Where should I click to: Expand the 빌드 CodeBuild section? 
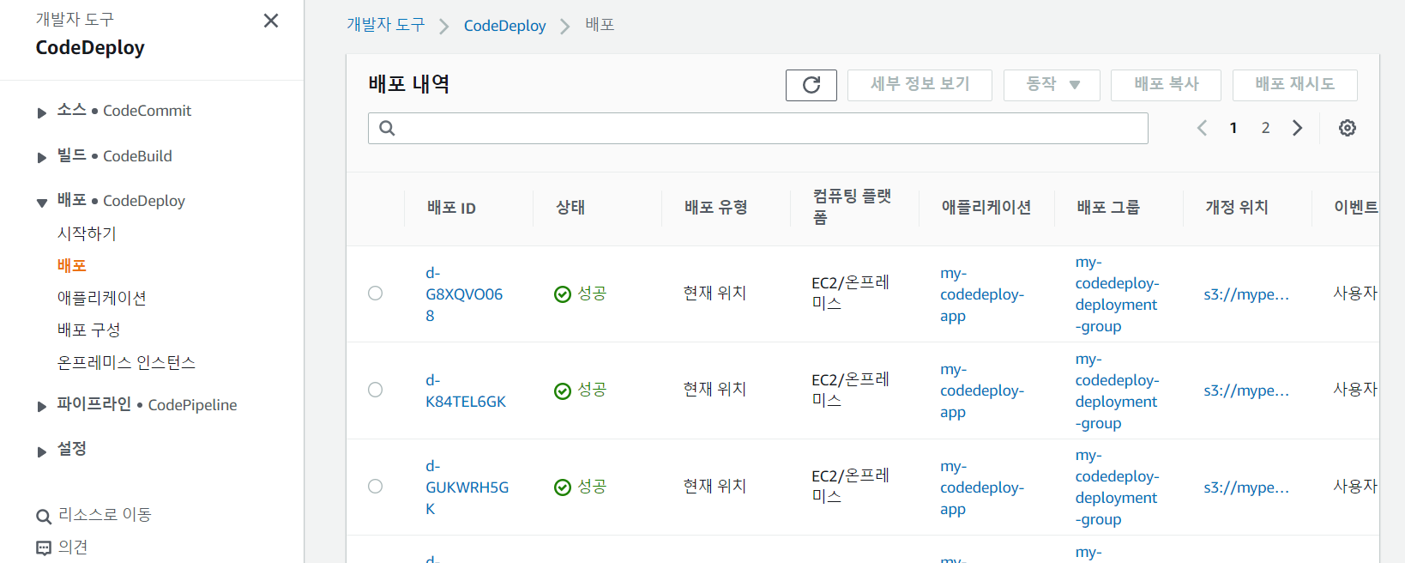(x=41, y=158)
